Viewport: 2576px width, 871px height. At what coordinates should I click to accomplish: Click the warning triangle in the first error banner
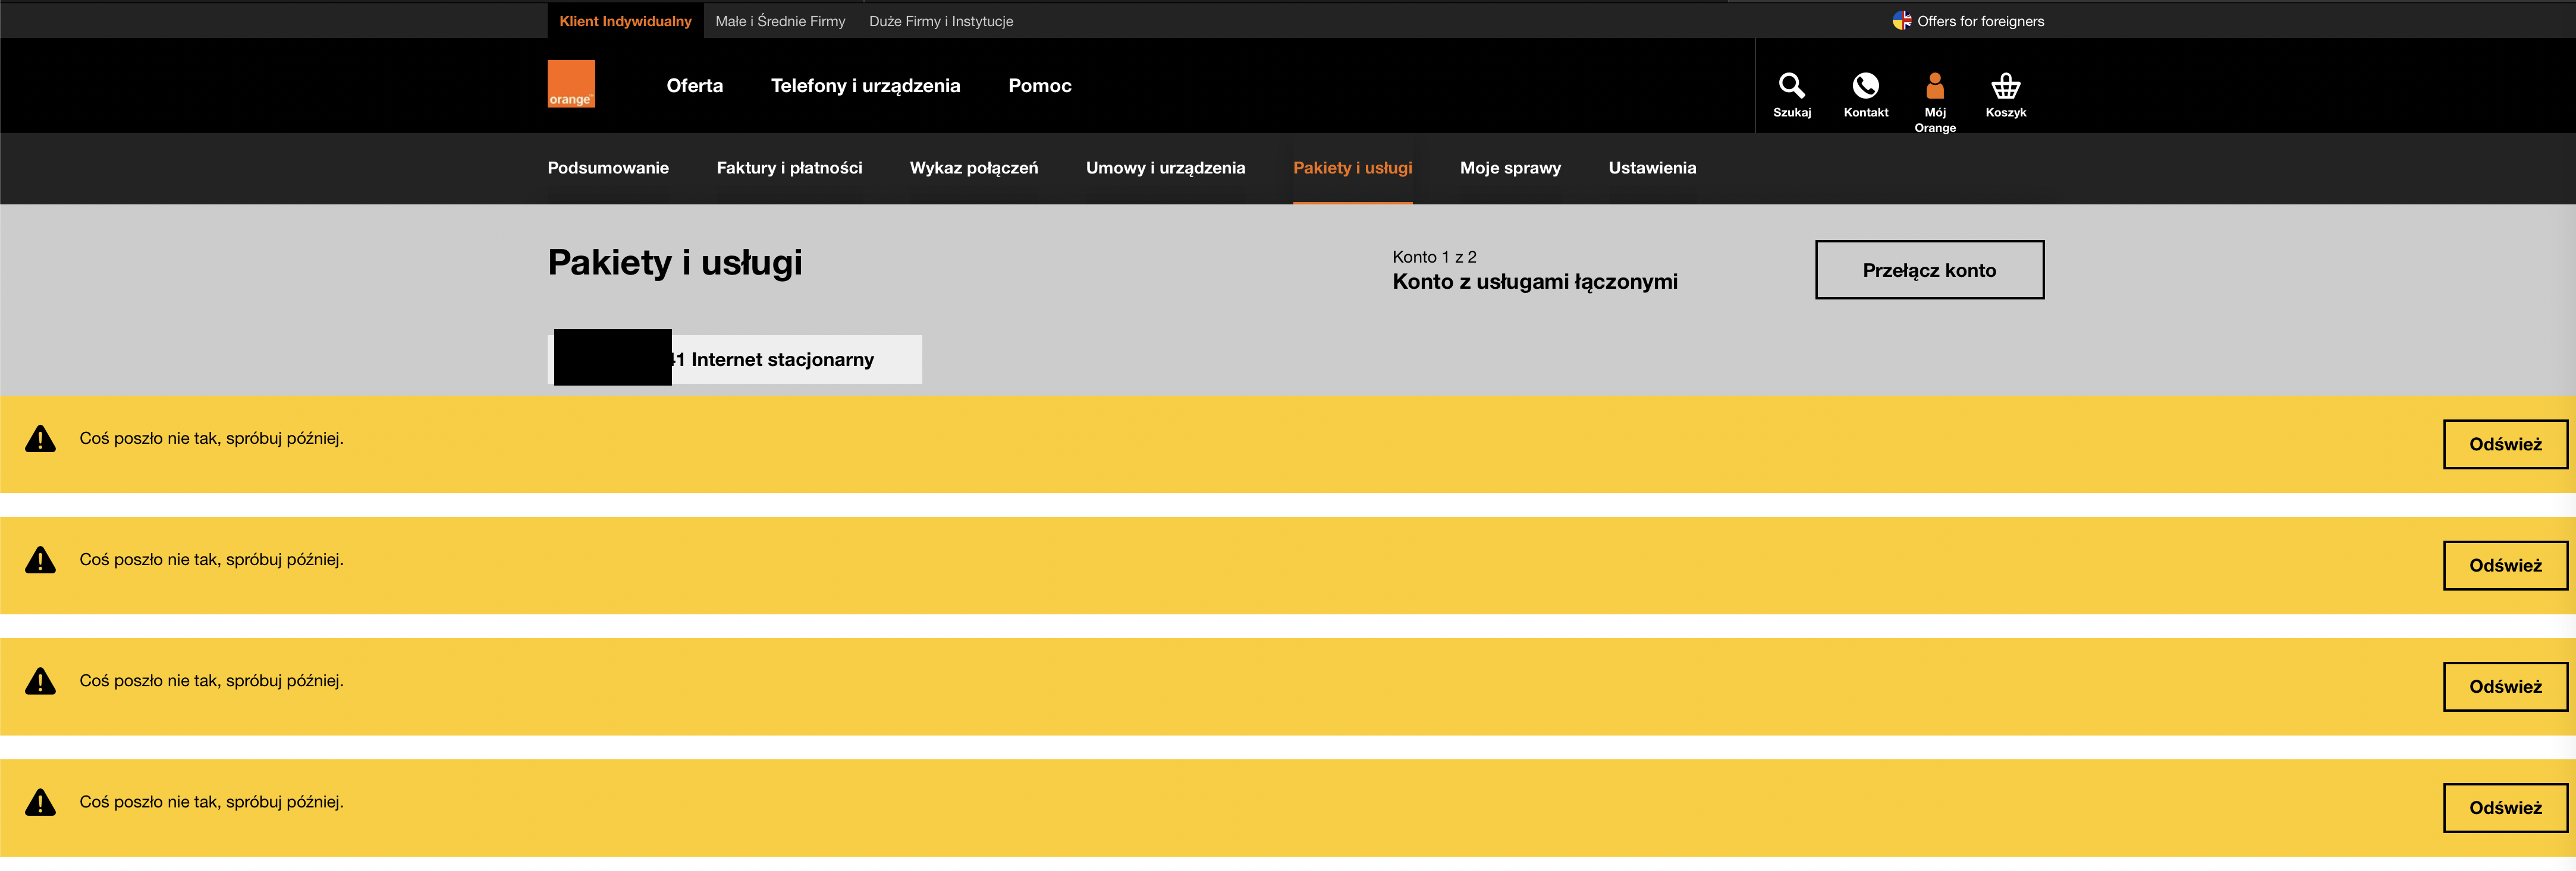pyautogui.click(x=40, y=437)
